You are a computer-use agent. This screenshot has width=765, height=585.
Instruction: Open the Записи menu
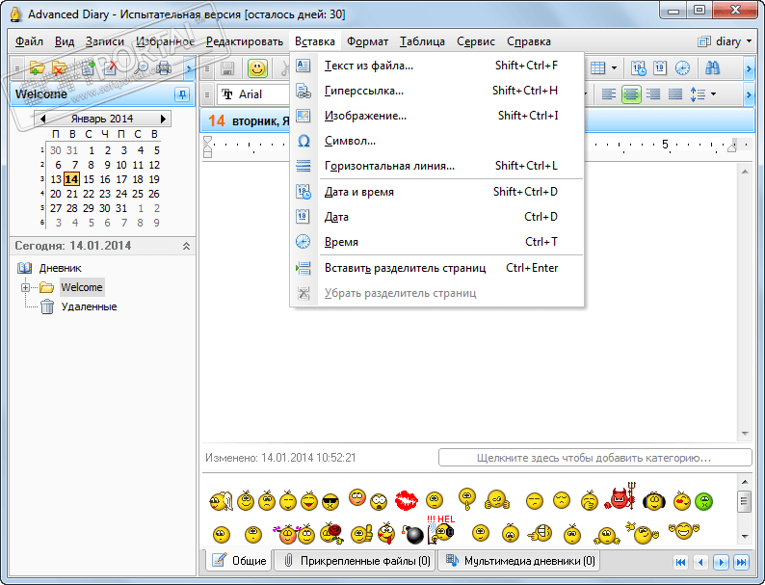[104, 41]
